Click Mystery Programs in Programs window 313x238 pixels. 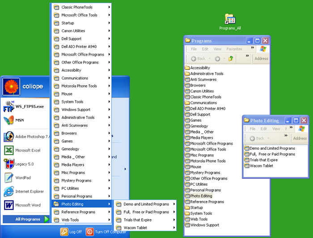[203, 173]
